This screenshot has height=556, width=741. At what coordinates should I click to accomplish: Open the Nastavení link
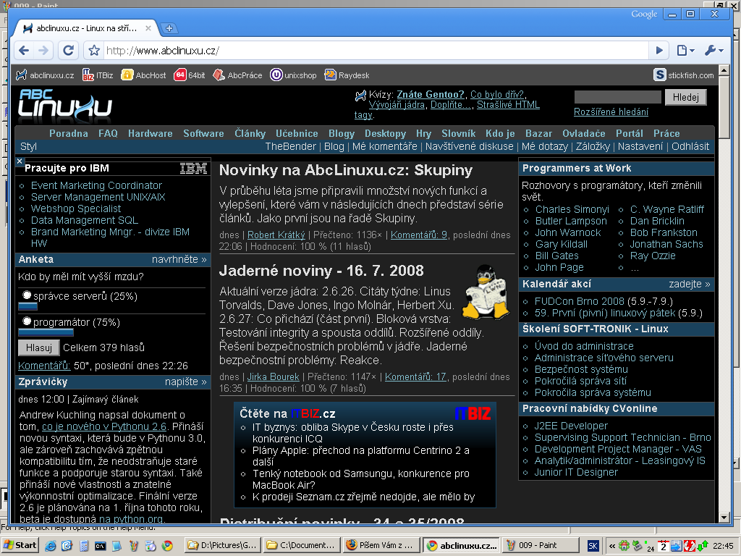click(x=640, y=146)
